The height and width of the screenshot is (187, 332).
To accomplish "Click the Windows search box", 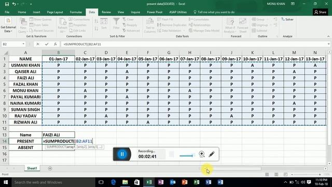I will point(53,182).
